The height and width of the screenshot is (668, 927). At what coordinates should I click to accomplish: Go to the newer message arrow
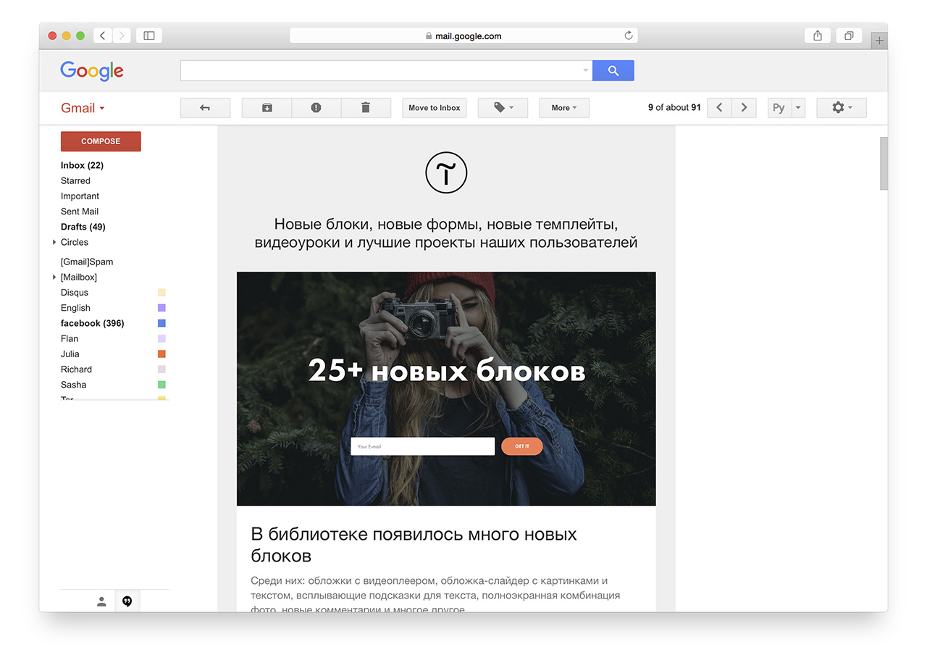tap(719, 108)
